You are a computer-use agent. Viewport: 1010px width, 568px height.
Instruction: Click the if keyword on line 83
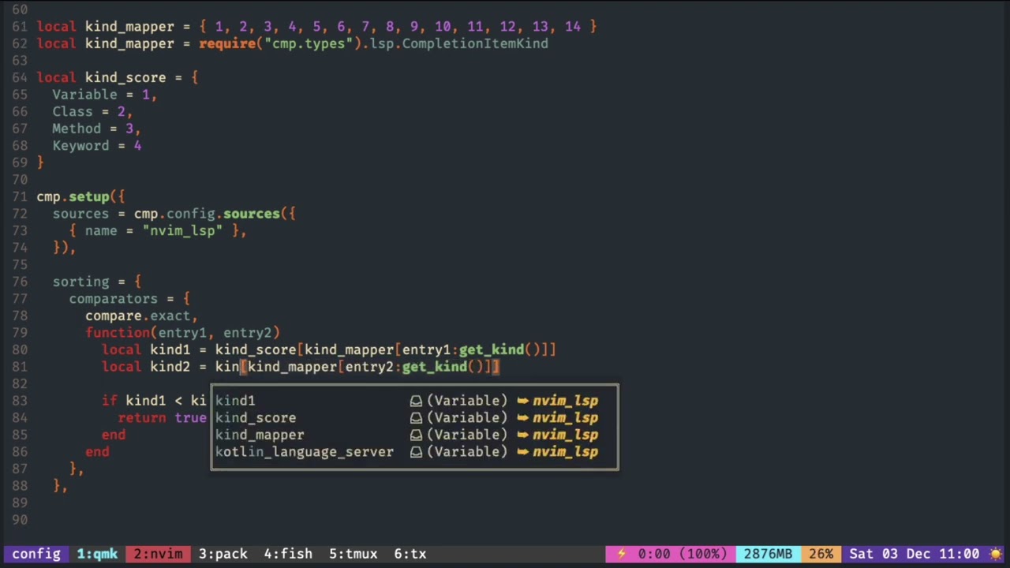109,401
